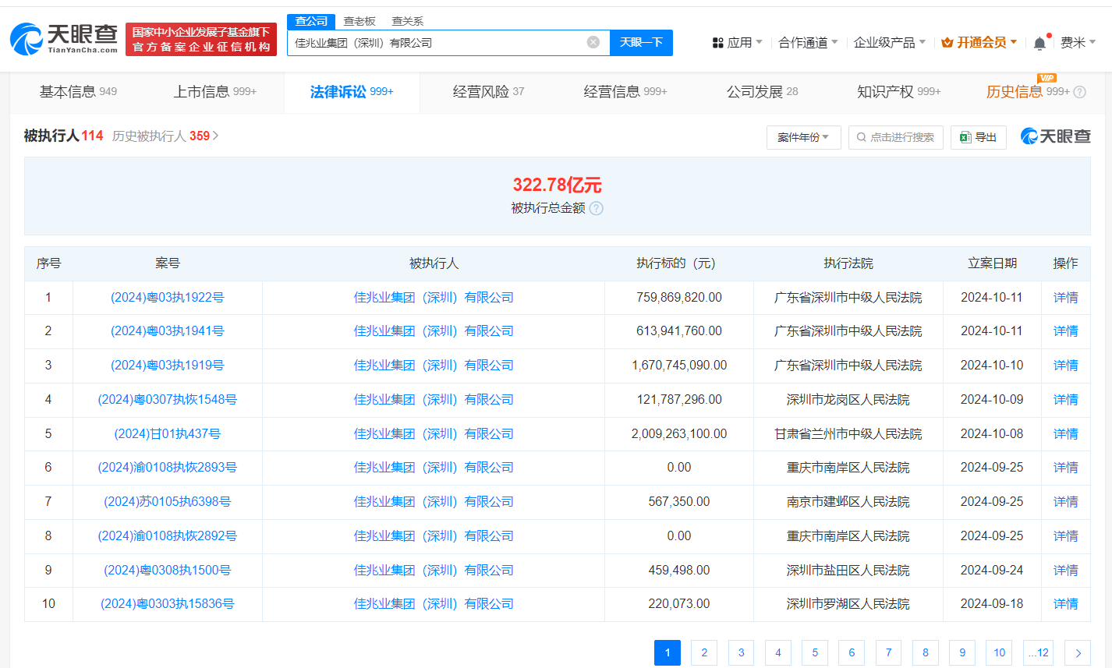The height and width of the screenshot is (668, 1112).
Task: Open the 经营信息 tab
Action: click(625, 92)
